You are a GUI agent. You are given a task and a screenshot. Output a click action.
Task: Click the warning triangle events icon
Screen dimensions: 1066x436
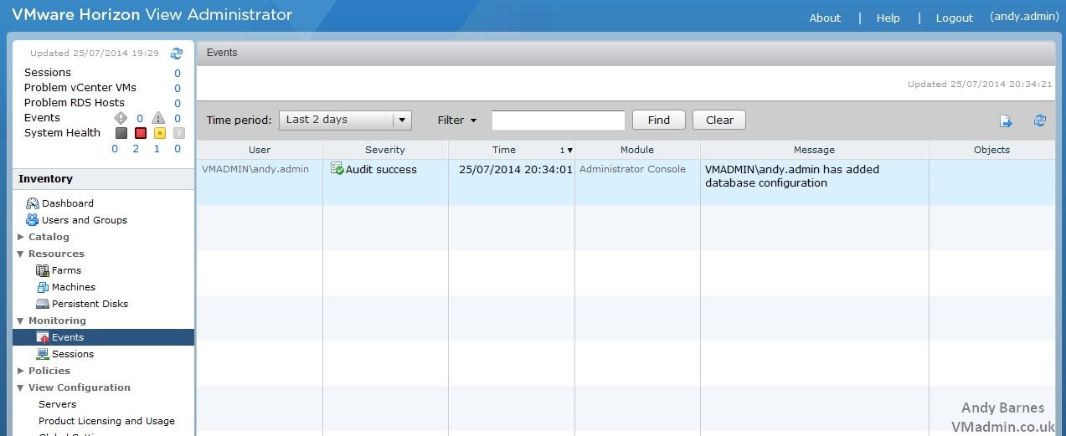(158, 118)
